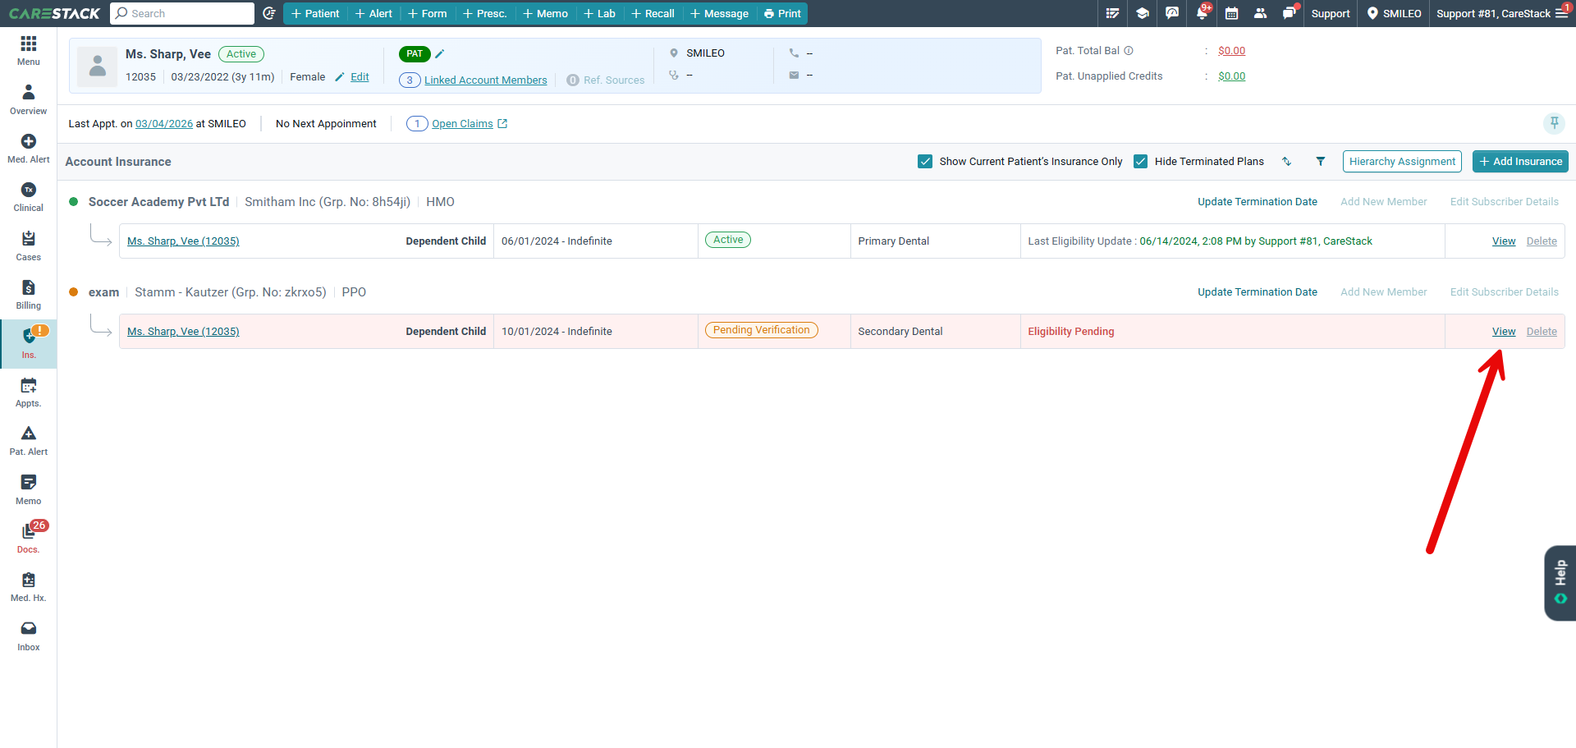Open Med. Alert in sidebar

pyautogui.click(x=29, y=149)
